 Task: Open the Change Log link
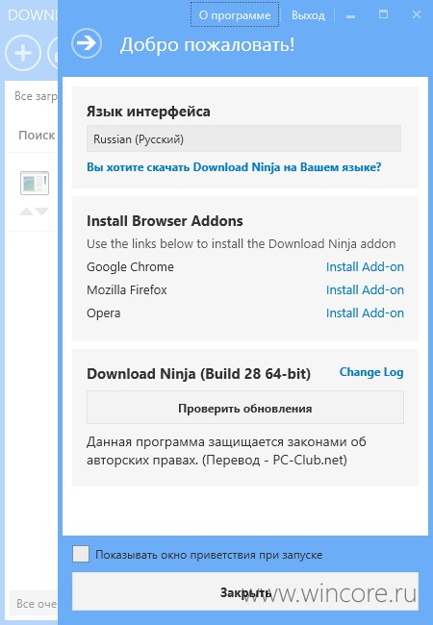[371, 372]
